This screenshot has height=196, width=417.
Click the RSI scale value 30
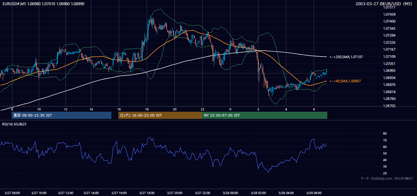[x=385, y=167]
